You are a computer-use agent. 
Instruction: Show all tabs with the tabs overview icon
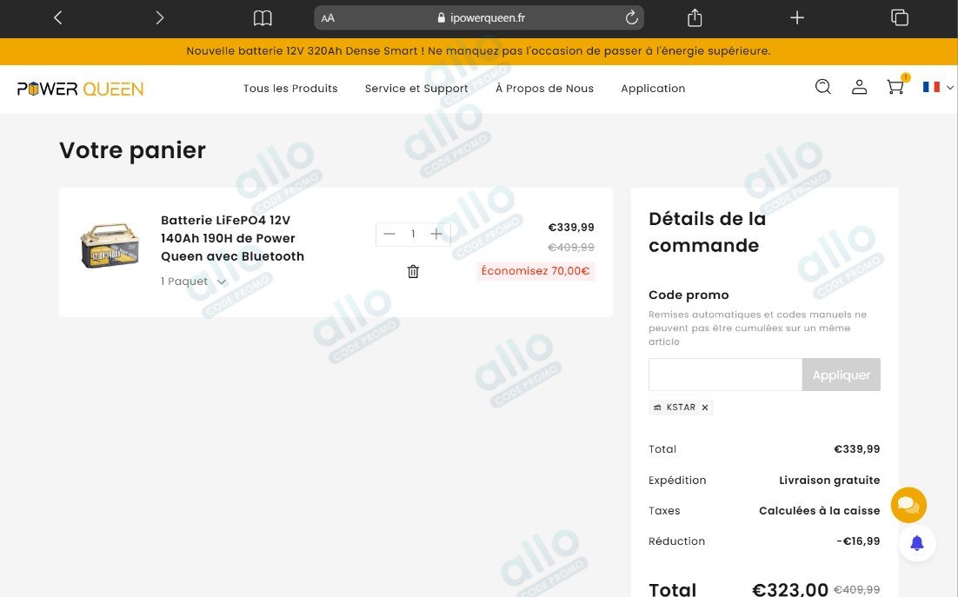point(900,17)
